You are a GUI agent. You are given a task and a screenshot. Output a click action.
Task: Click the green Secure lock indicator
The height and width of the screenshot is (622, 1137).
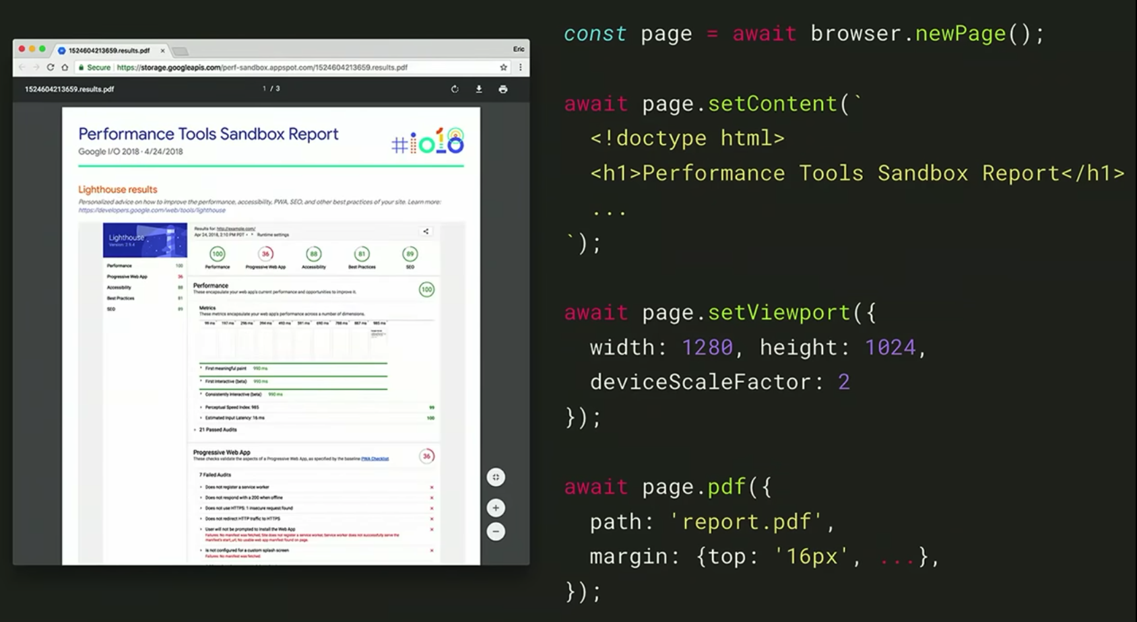(94, 67)
